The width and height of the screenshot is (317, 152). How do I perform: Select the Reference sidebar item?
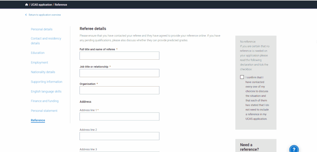(x=38, y=120)
